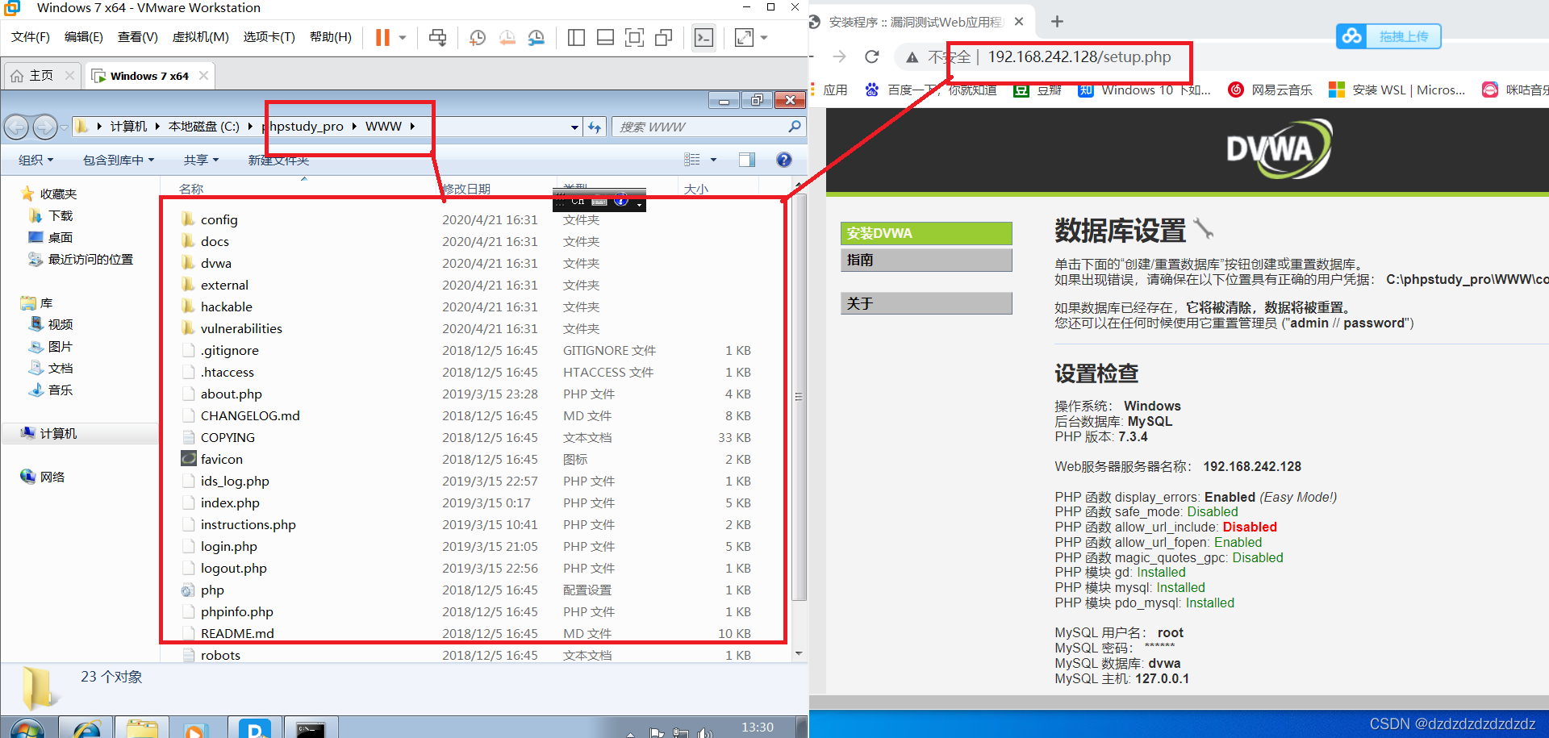Click 计算机 in the address path

tap(128, 127)
